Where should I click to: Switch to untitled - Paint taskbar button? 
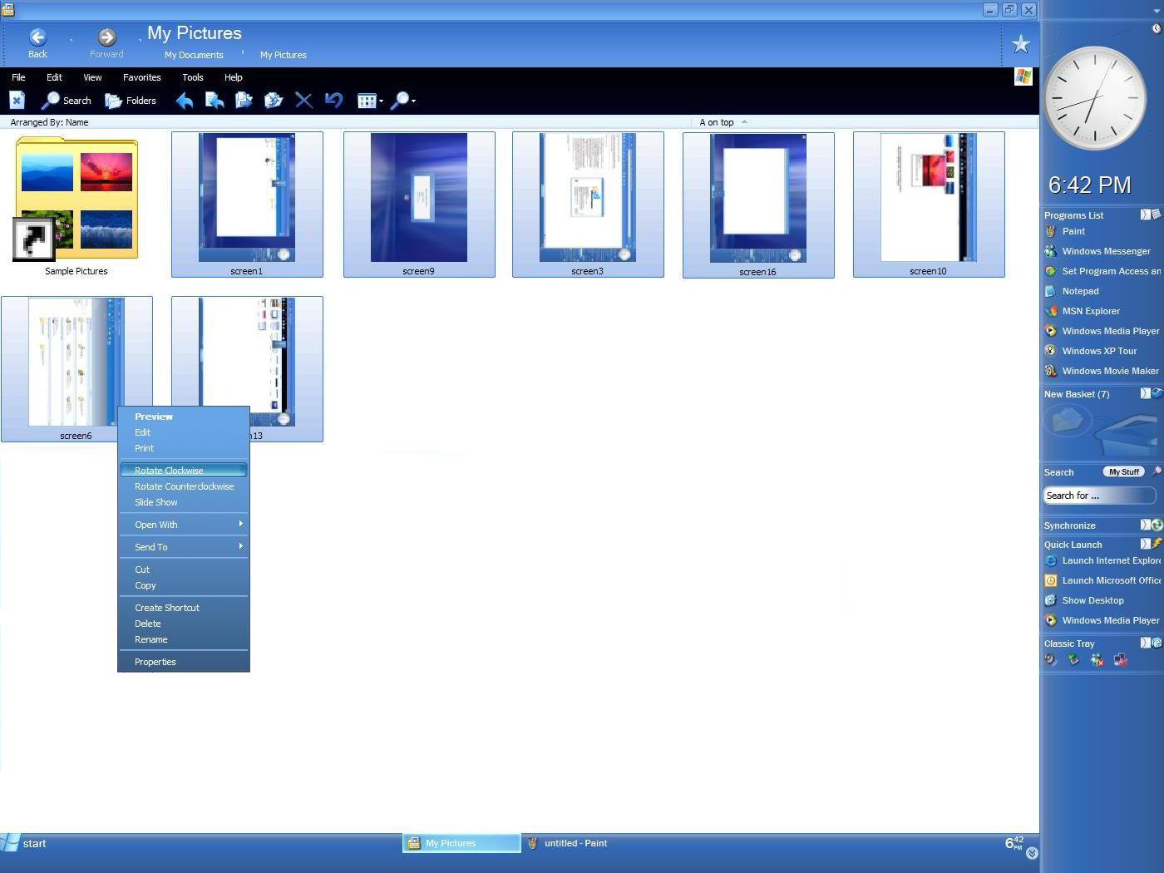click(575, 843)
